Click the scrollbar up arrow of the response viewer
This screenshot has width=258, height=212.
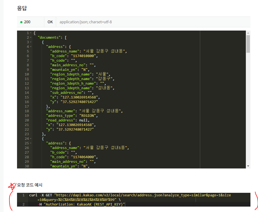click(248, 33)
